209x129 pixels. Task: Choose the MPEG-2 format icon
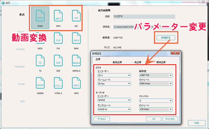coord(76,60)
